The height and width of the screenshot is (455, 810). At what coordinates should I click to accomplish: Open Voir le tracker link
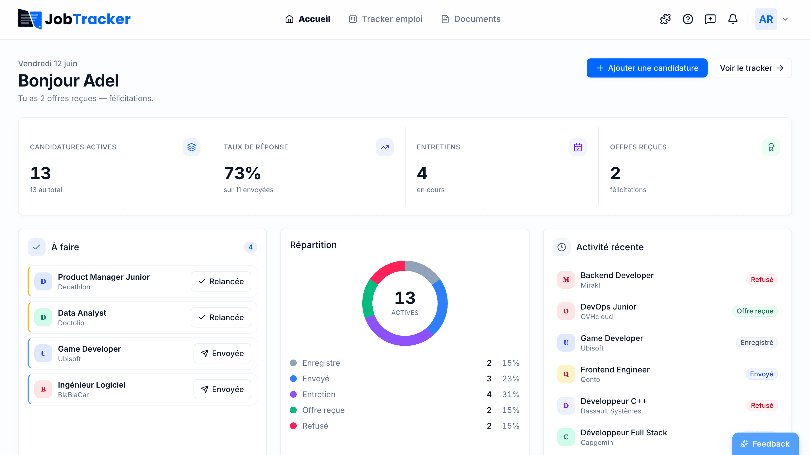(x=752, y=68)
